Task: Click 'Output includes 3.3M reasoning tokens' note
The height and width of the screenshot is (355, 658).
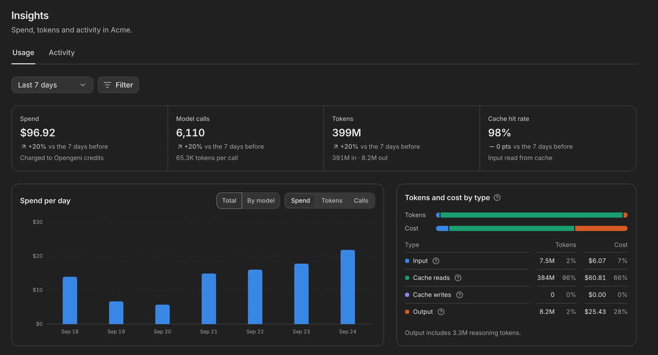Action: tap(463, 333)
